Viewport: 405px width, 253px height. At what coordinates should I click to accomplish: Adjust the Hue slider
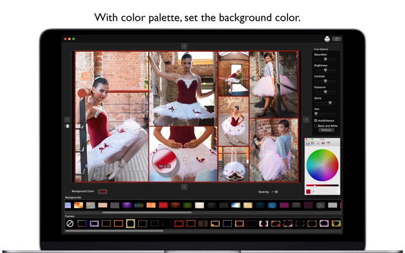[x=325, y=113]
